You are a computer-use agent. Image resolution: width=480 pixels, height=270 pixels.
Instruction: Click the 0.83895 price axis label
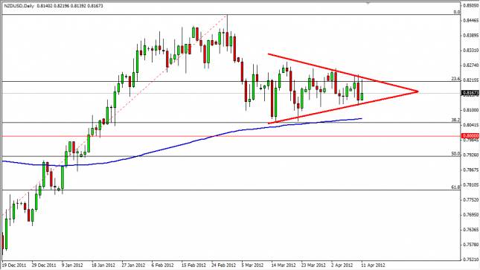[471, 36]
